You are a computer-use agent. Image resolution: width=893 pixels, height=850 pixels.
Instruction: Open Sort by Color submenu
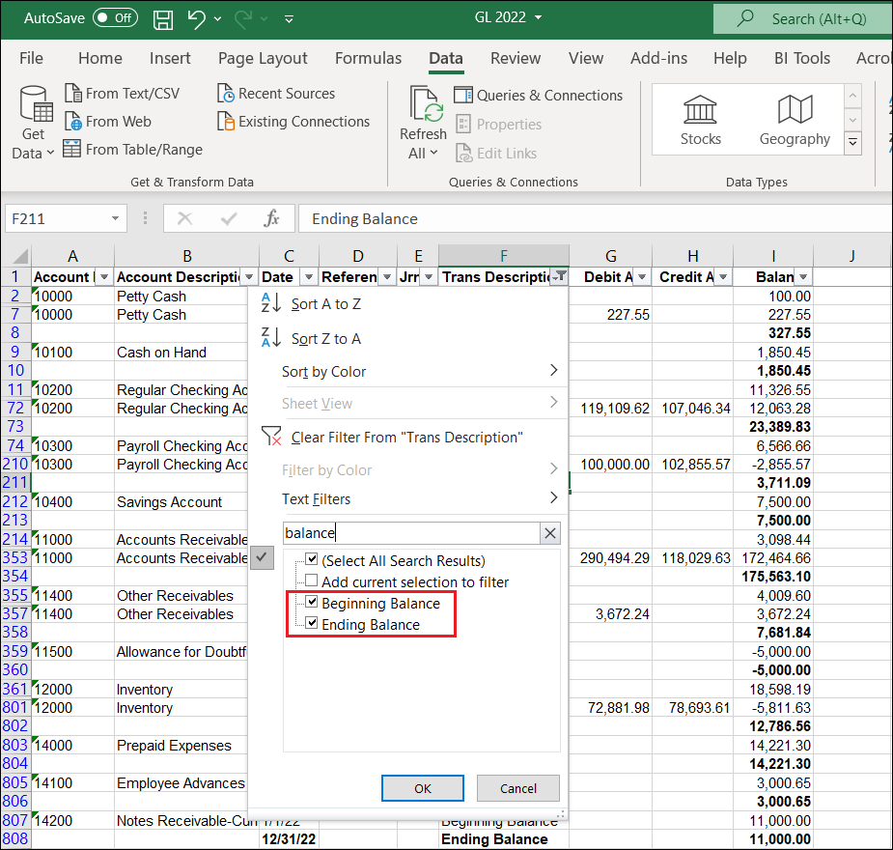pyautogui.click(x=407, y=372)
